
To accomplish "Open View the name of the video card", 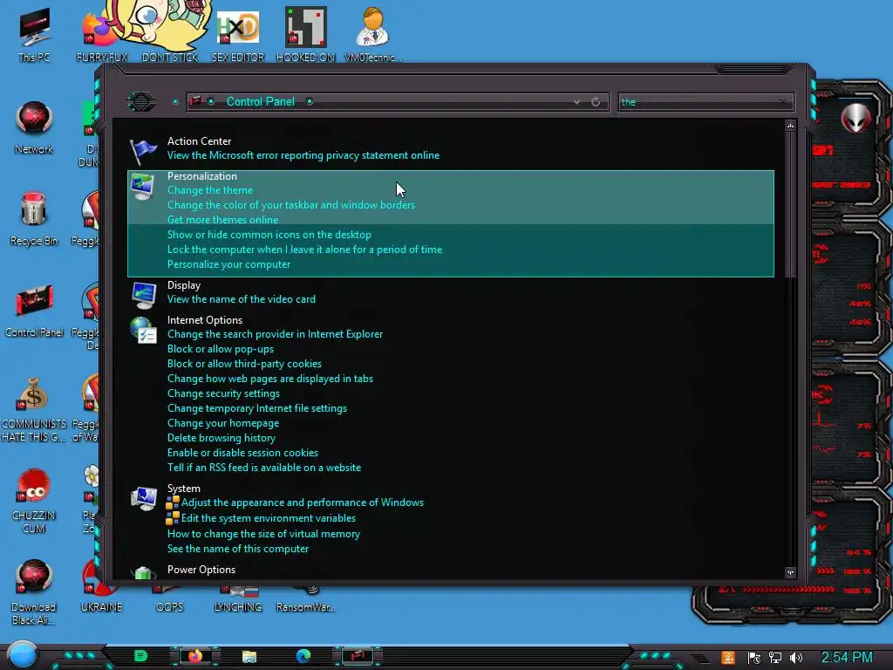I will point(242,299).
